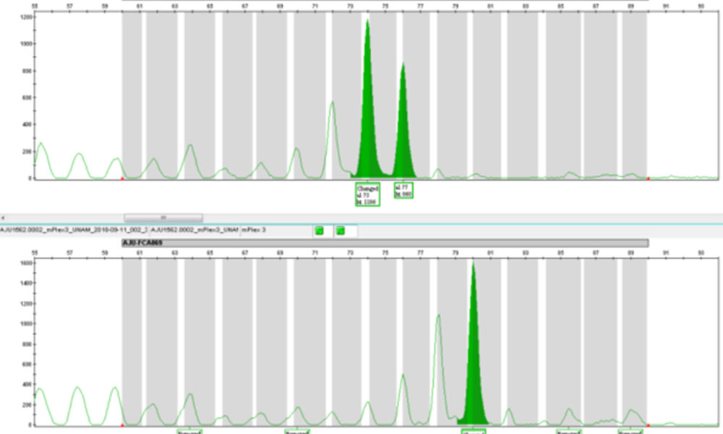The width and height of the screenshot is (723, 434).
Task: Click the first green square icon in sample row
Action: tap(318, 230)
